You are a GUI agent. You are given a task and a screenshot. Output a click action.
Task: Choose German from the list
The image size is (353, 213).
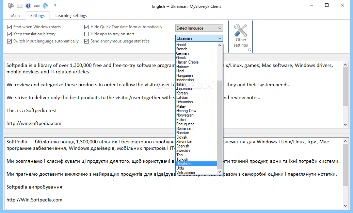point(196,53)
